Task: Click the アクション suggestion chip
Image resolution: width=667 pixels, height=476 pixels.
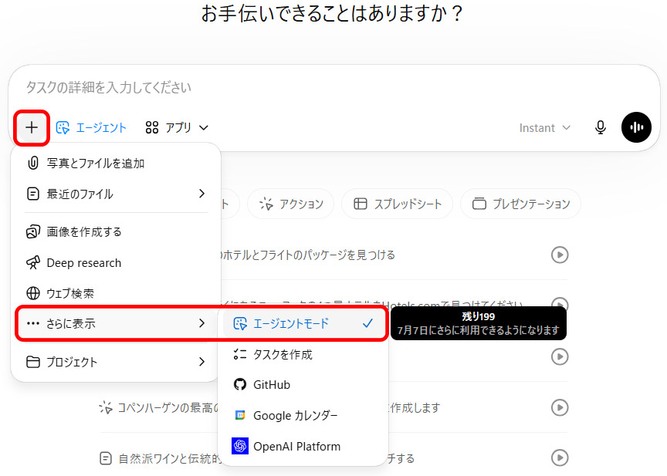Action: tap(290, 204)
